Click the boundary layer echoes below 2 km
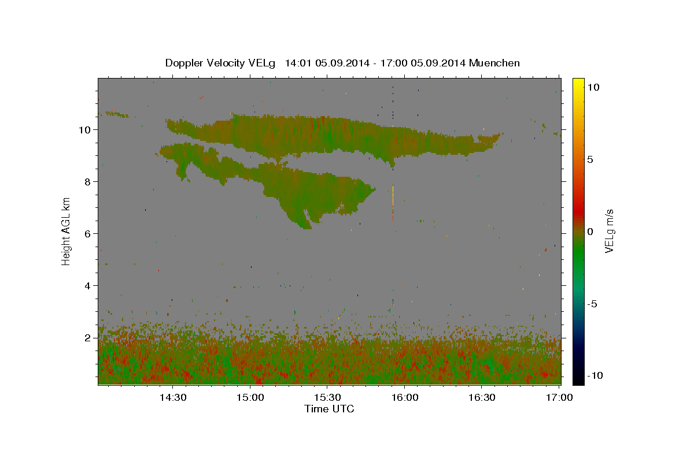The width and height of the screenshot is (694, 462). coord(329,361)
